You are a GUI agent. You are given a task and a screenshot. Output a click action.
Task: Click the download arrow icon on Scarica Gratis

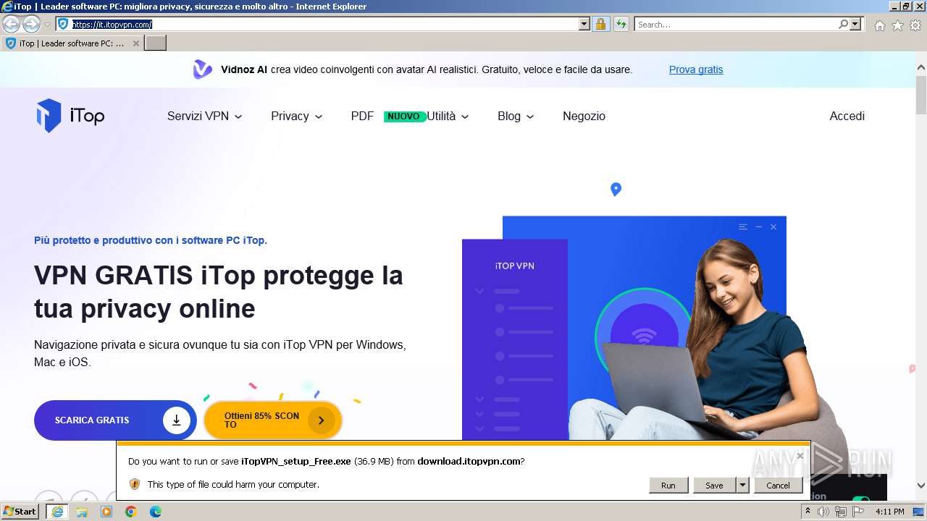point(176,420)
